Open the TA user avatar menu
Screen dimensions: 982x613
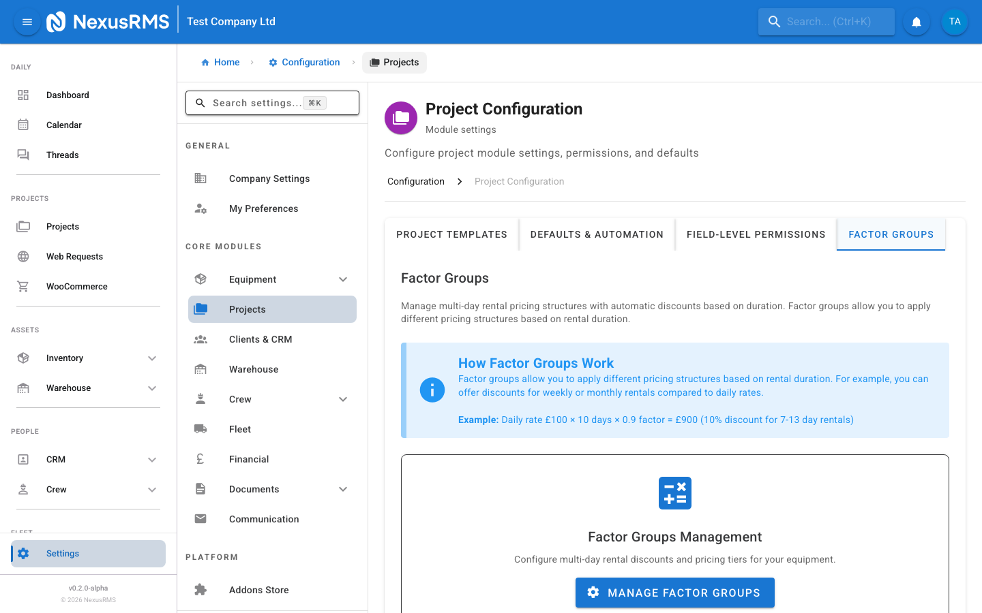(x=954, y=22)
